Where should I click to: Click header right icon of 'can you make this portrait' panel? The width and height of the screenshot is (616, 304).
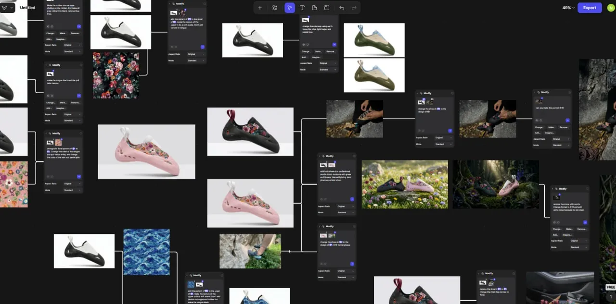tap(569, 92)
